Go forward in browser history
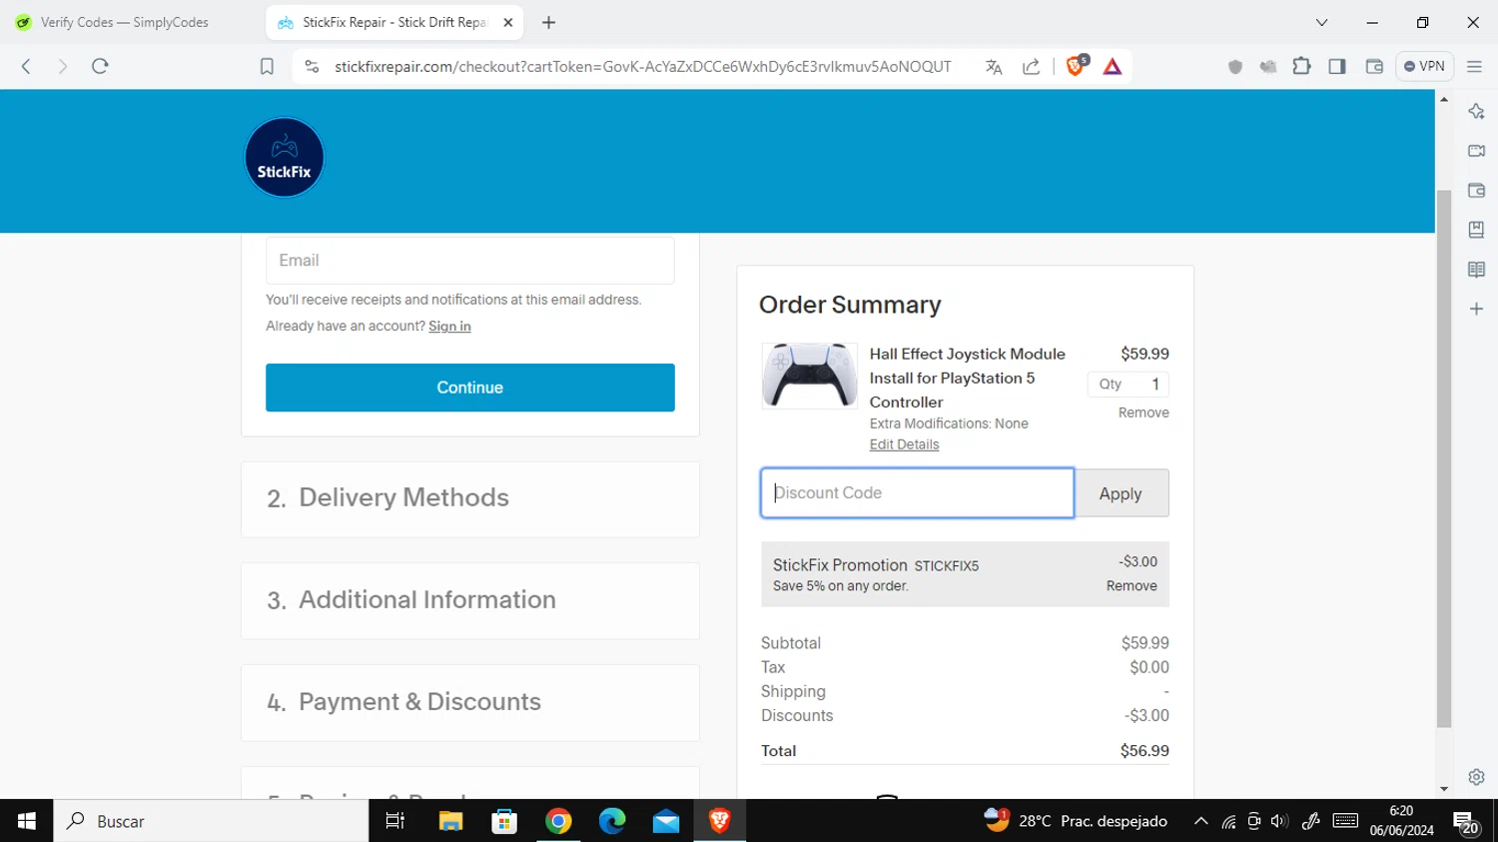 click(62, 66)
